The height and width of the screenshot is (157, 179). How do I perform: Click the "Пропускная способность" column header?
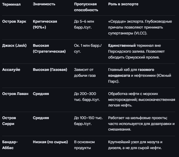[x=86, y=7]
